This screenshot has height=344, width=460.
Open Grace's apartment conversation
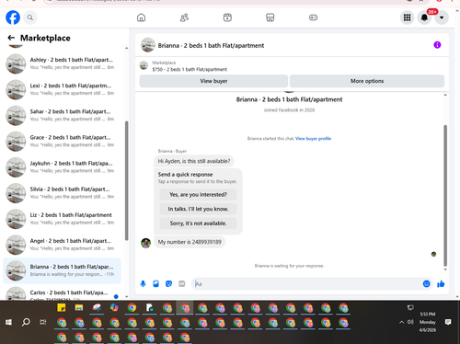pyautogui.click(x=62, y=141)
